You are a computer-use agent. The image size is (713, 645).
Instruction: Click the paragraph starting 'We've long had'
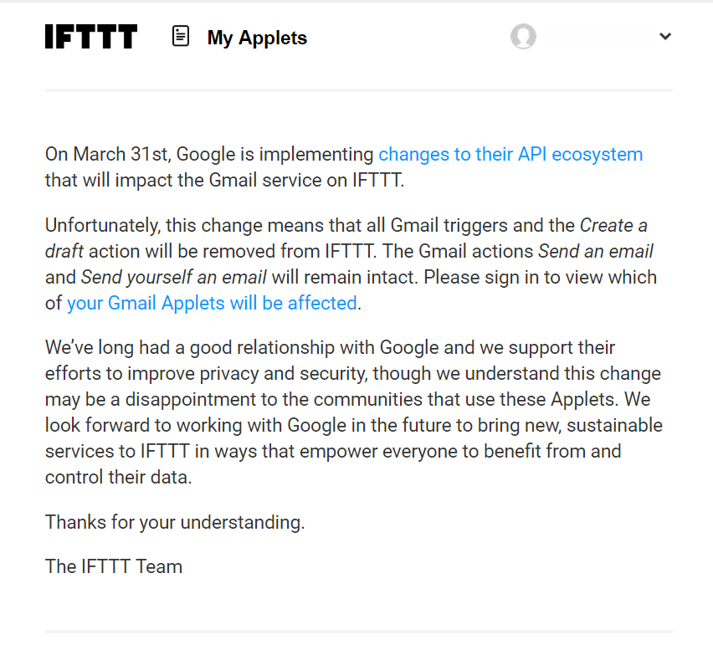click(x=354, y=412)
